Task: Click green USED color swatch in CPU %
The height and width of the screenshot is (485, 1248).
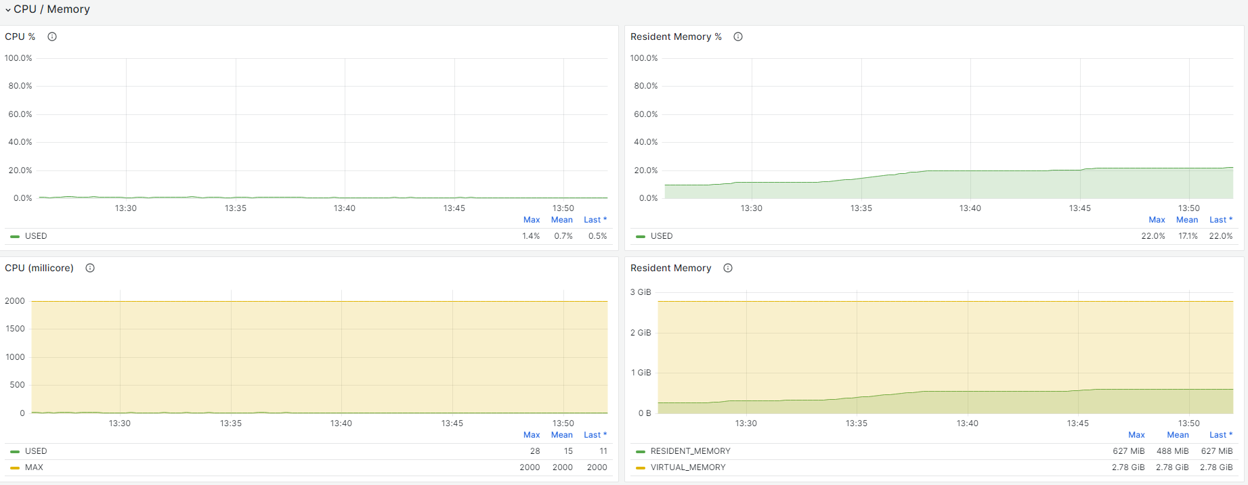Action: (15, 237)
